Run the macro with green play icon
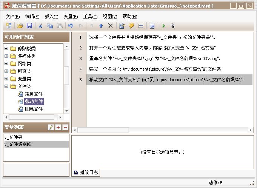 coord(163,26)
